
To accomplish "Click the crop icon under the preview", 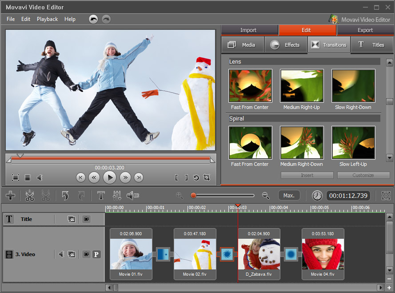I will pos(206,177).
